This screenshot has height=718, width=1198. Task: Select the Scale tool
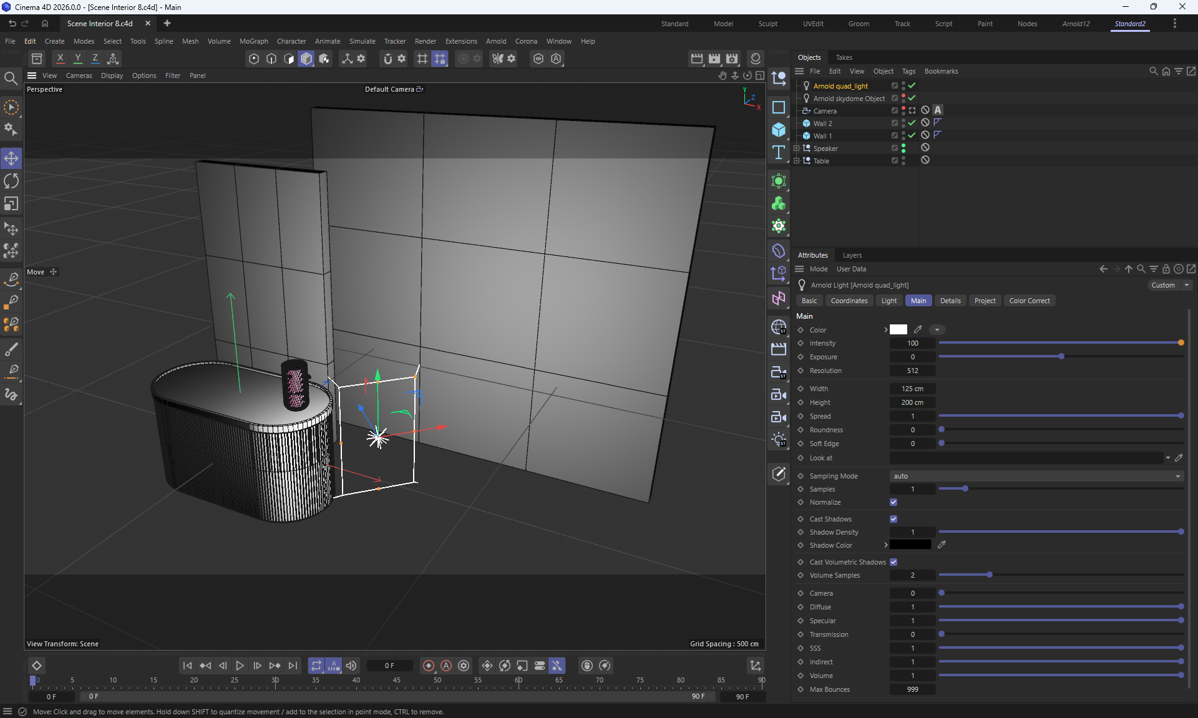[x=11, y=204]
